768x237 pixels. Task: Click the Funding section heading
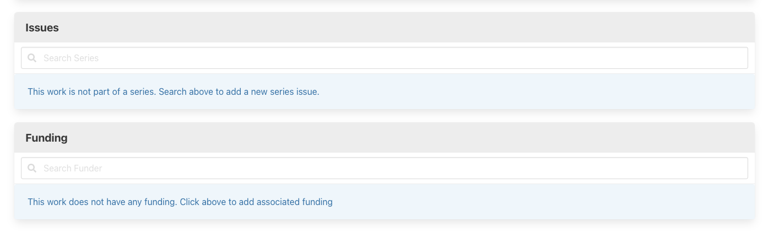pyautogui.click(x=46, y=138)
